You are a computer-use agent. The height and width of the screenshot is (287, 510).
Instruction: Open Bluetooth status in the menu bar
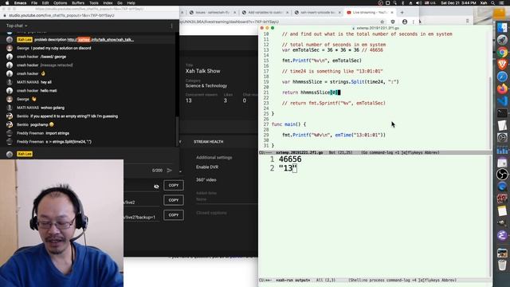point(402,3)
